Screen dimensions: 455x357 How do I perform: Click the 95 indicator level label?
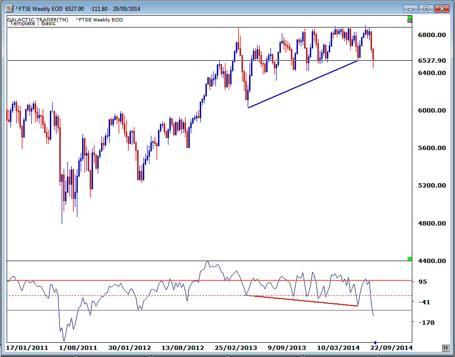pyautogui.click(x=423, y=282)
